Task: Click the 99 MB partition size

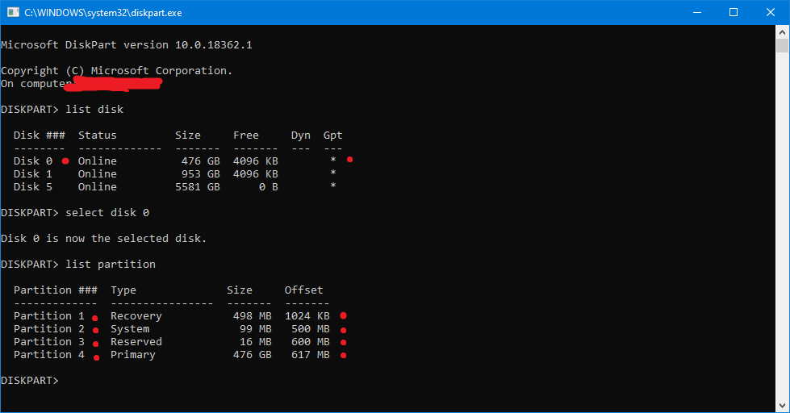Action: [256, 329]
